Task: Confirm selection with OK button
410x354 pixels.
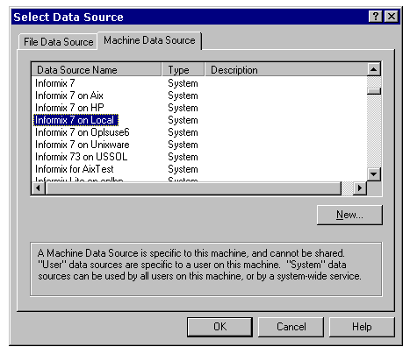Action: tap(219, 327)
